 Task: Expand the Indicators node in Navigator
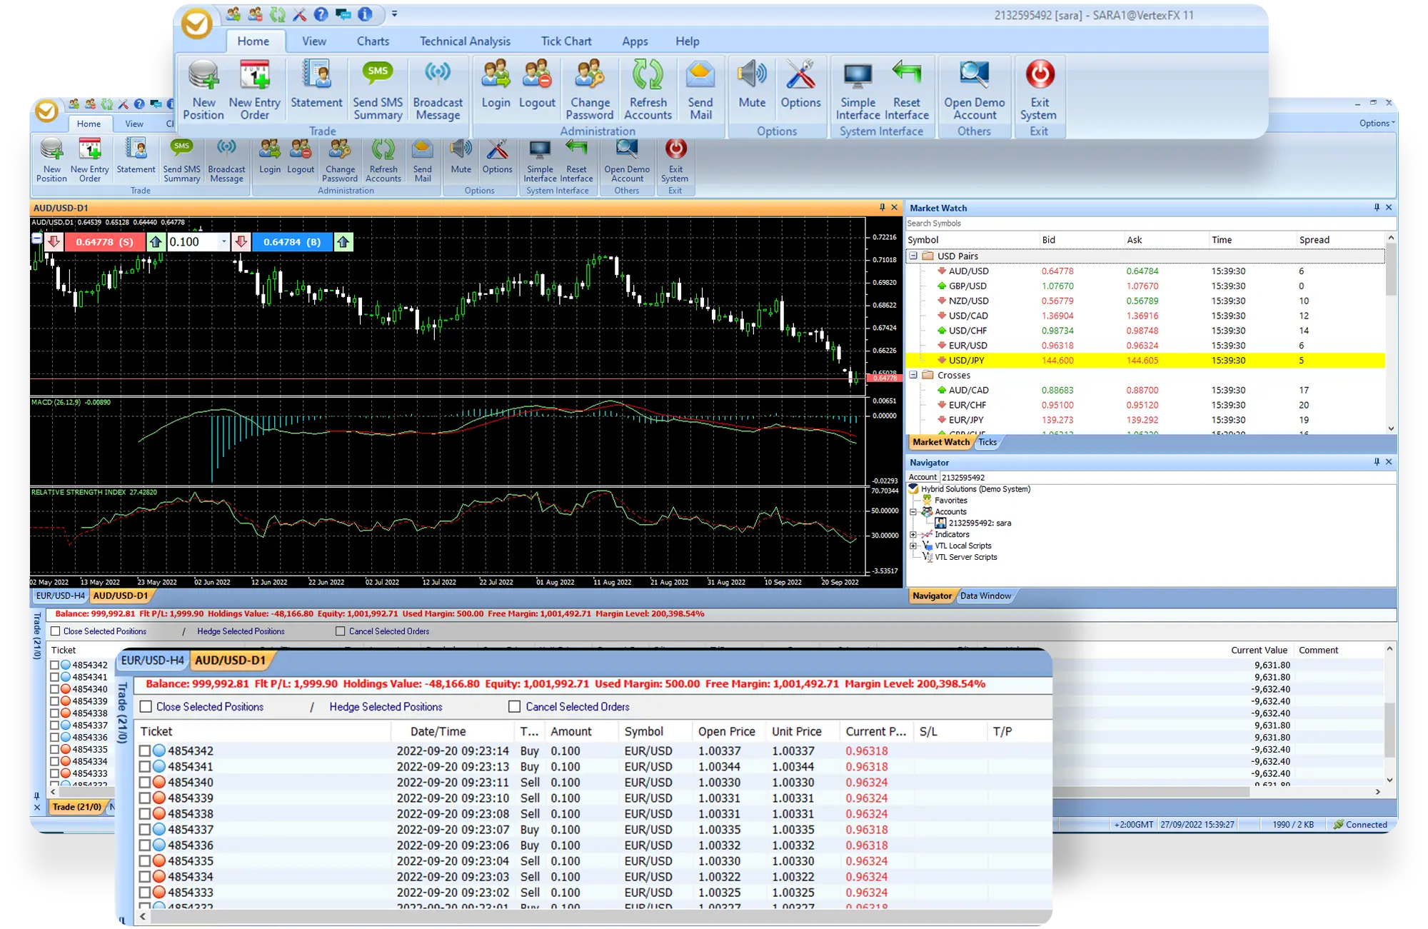(x=913, y=534)
